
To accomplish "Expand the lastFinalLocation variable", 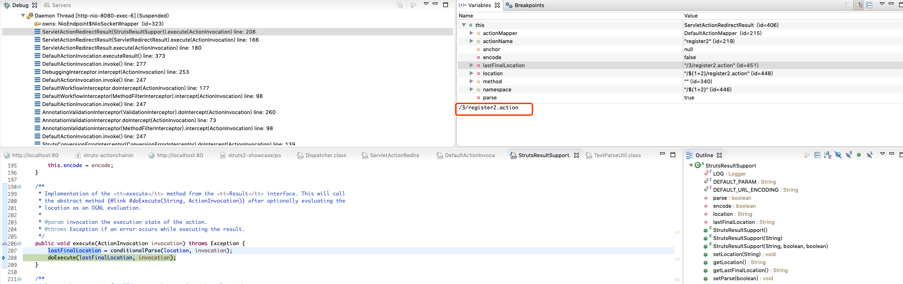I will pos(471,65).
